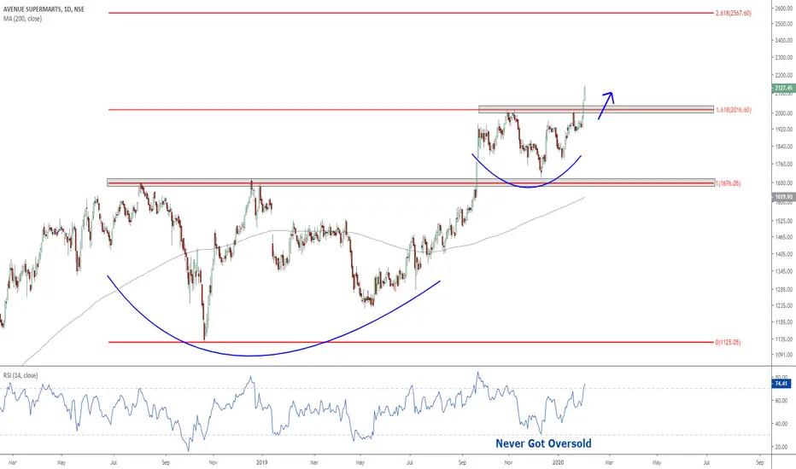Click the 2020 label on time axis
The width and height of the screenshot is (796, 469).
558,462
